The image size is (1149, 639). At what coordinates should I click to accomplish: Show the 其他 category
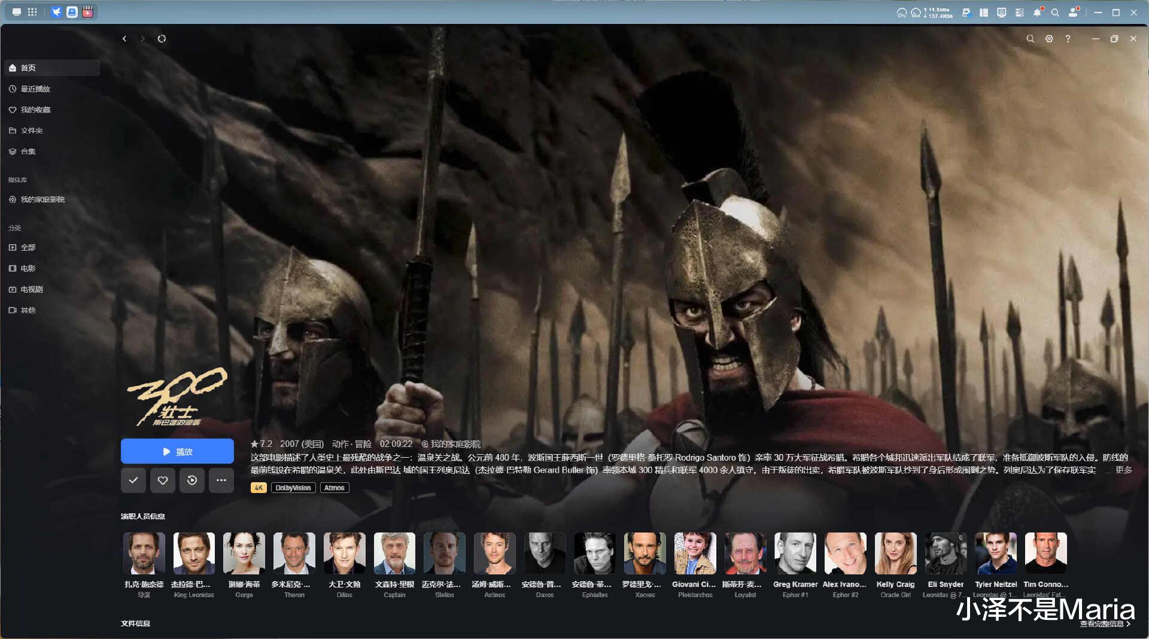52,310
